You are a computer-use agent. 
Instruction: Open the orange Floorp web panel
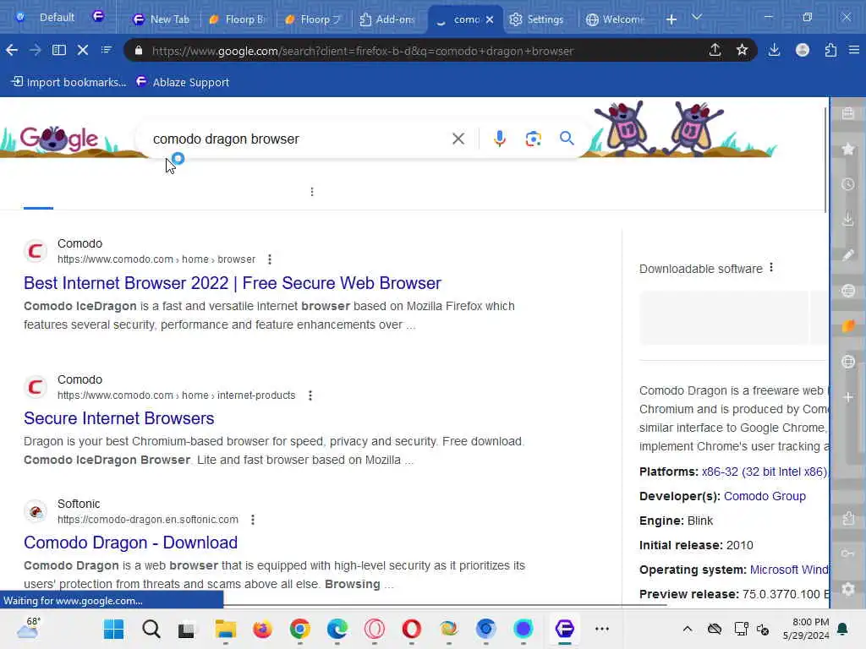coord(848,326)
